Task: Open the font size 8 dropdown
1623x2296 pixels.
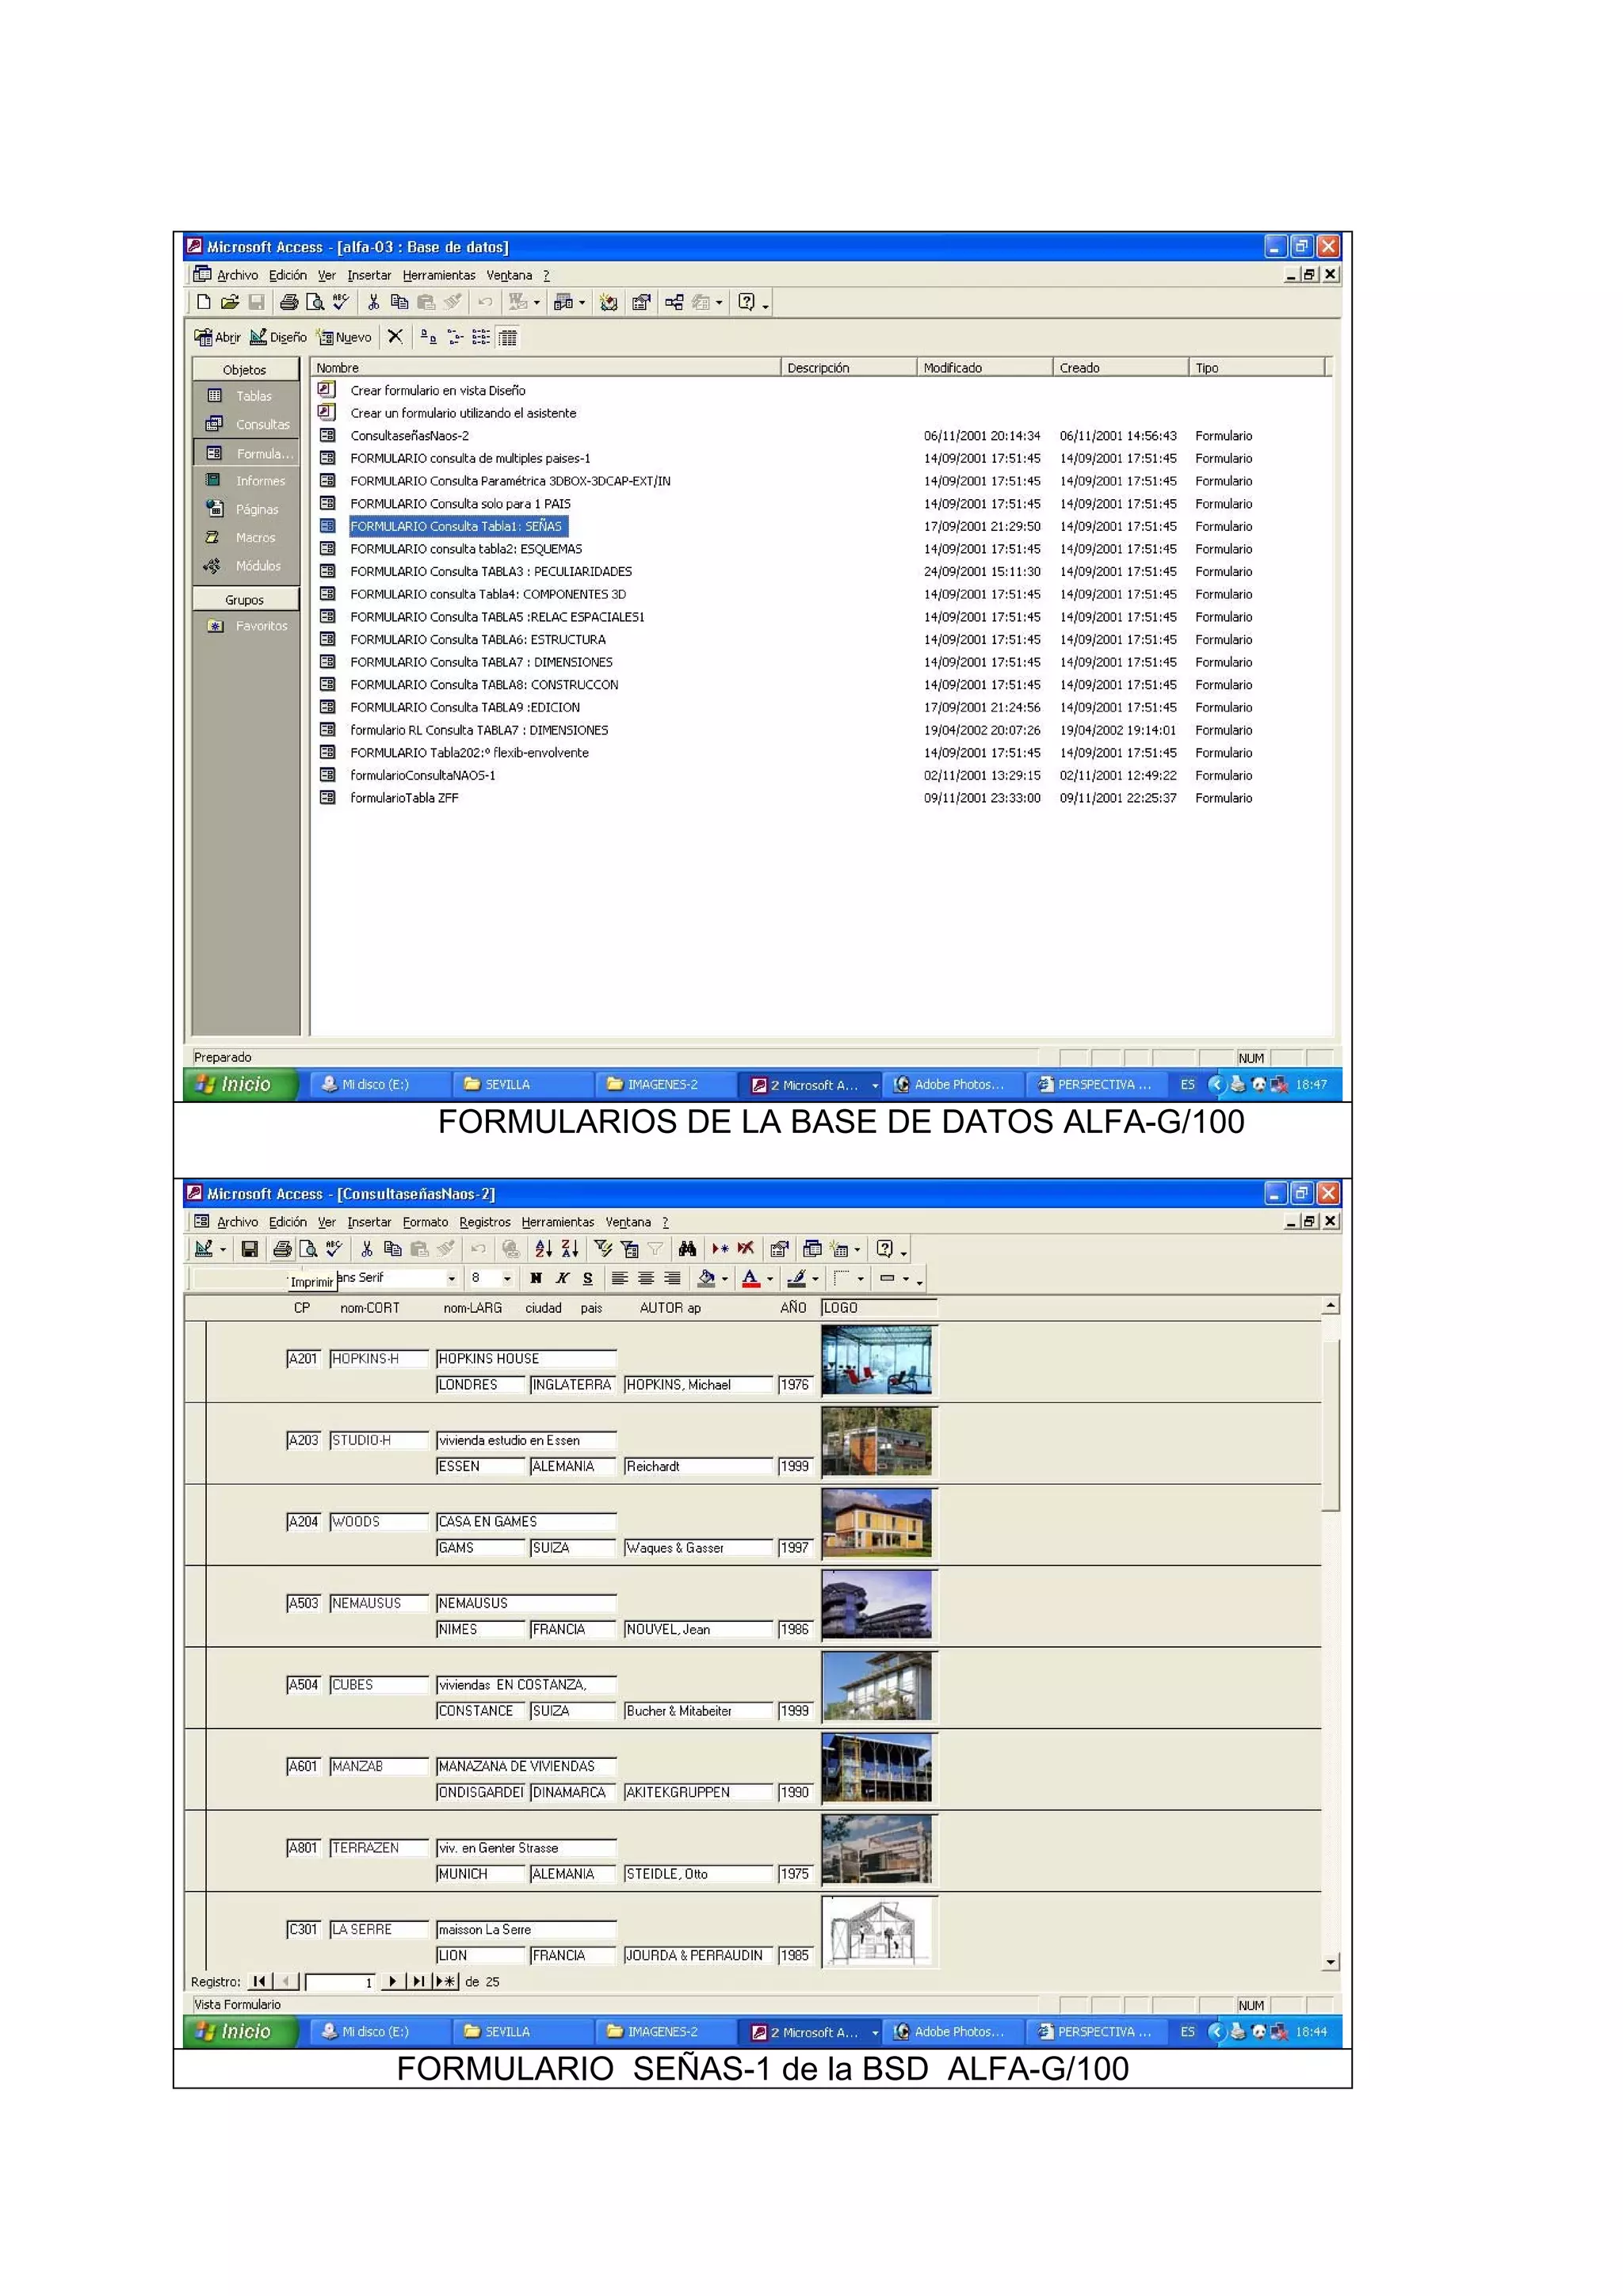Action: point(507,1278)
